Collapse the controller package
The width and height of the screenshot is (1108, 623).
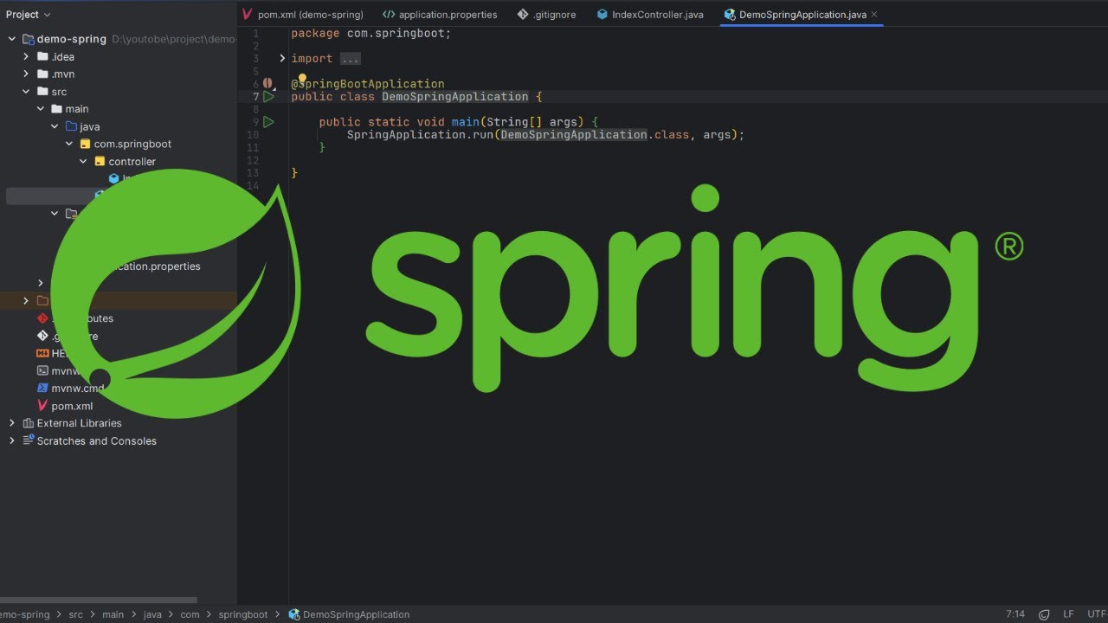tap(83, 162)
